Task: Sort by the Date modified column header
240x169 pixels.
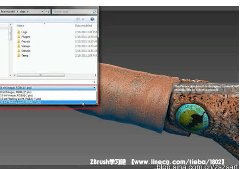Action: pyautogui.click(x=83, y=26)
